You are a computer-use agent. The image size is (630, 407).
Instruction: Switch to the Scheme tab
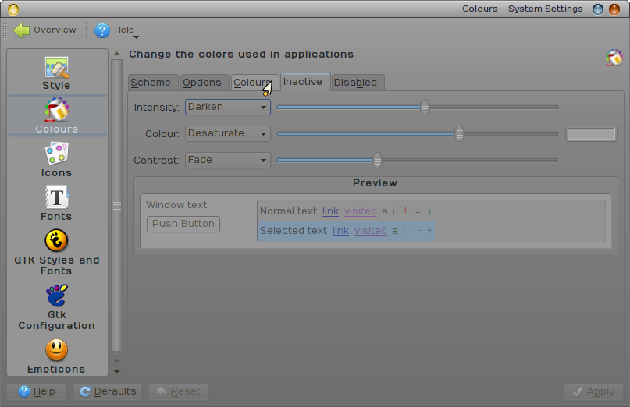(153, 83)
